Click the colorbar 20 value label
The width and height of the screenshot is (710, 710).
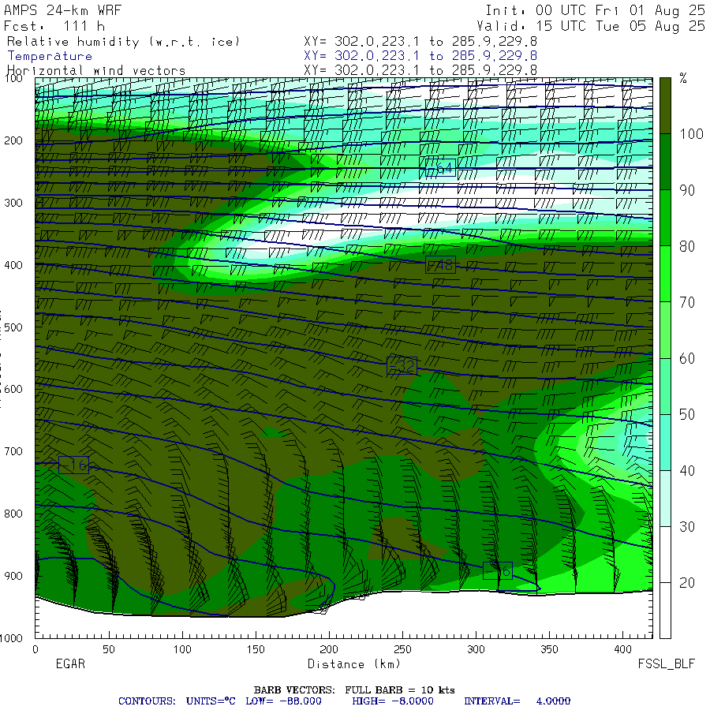(x=687, y=583)
